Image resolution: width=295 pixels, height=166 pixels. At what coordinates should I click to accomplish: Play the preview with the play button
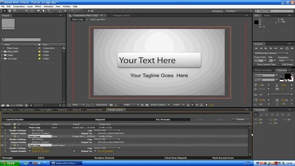pyautogui.click(x=266, y=48)
